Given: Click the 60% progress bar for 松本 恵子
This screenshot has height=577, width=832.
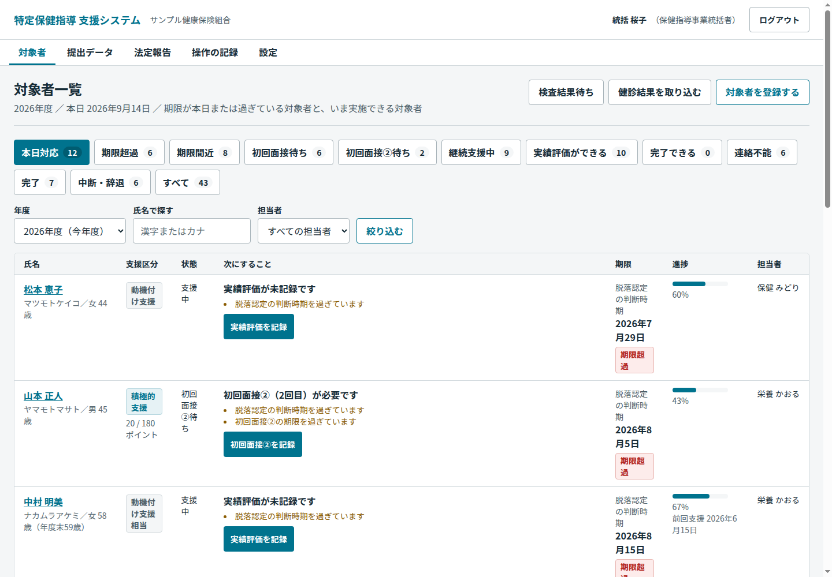Looking at the screenshot, I should pos(700,284).
